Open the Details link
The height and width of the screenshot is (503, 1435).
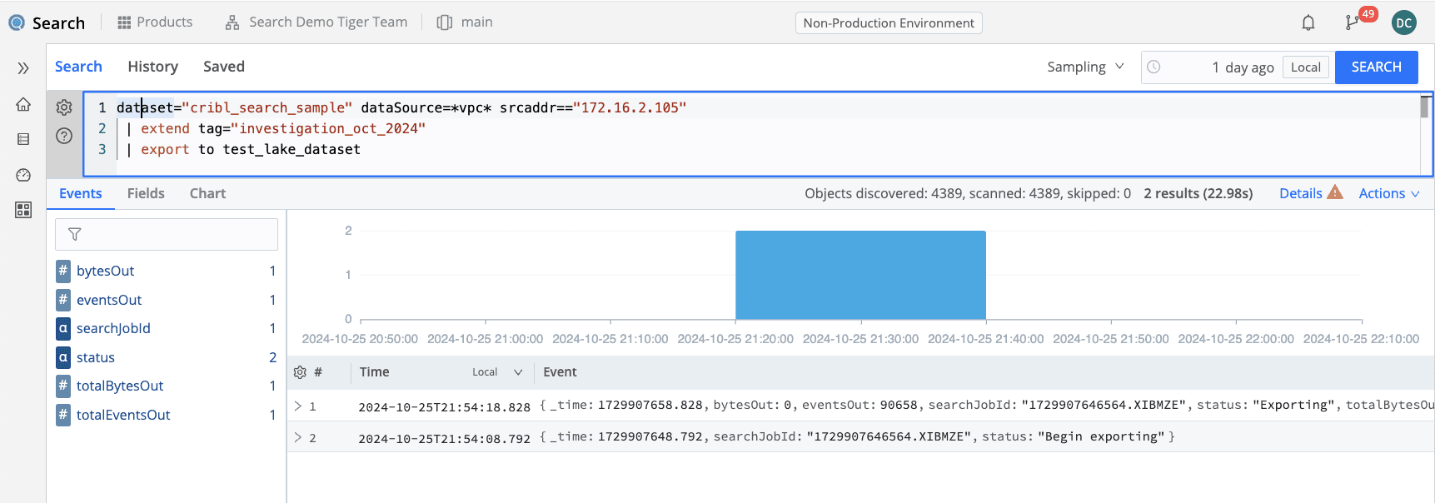(x=1300, y=193)
